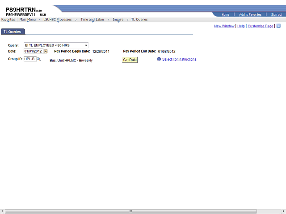
Task: Click Add to Favorites link
Action: (250, 15)
